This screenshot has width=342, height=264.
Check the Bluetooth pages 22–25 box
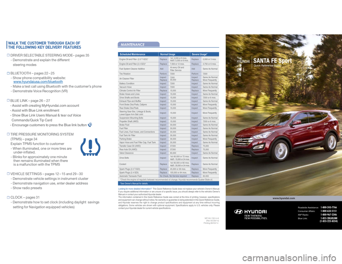(8, 73)
